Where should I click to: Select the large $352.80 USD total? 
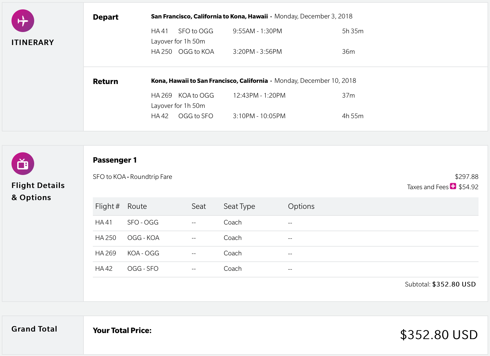[x=439, y=335]
